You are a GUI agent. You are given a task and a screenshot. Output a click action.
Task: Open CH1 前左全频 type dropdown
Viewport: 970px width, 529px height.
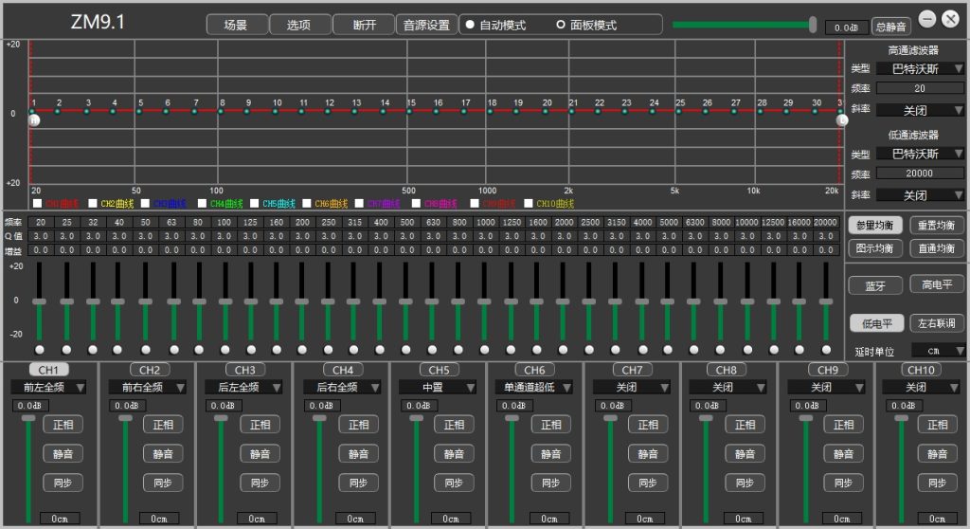click(48, 387)
